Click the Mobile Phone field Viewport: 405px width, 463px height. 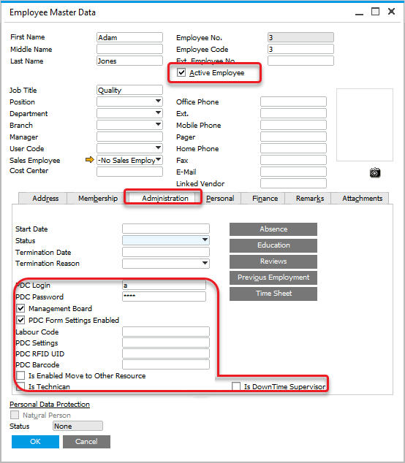click(293, 125)
